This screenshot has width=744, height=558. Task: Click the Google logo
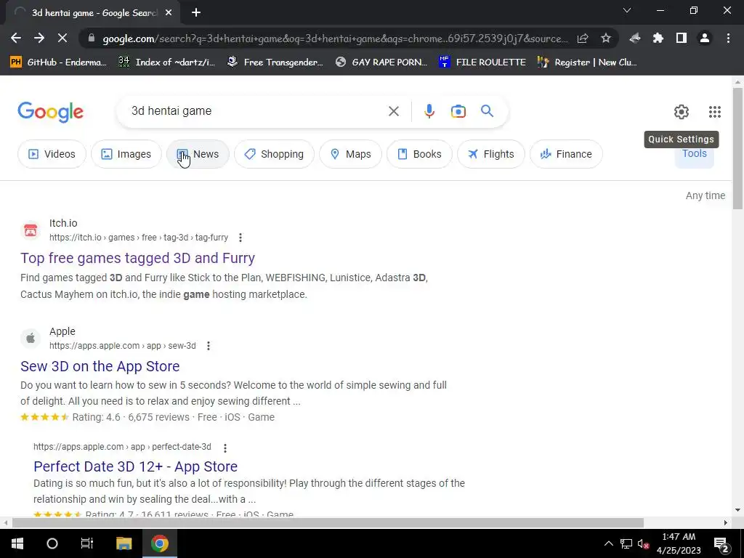(50, 112)
